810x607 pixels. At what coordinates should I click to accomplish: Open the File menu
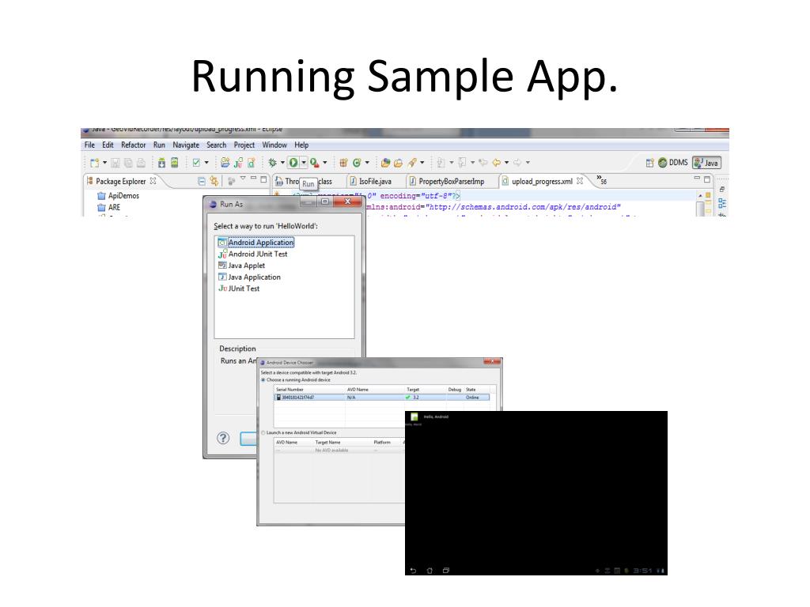(89, 145)
